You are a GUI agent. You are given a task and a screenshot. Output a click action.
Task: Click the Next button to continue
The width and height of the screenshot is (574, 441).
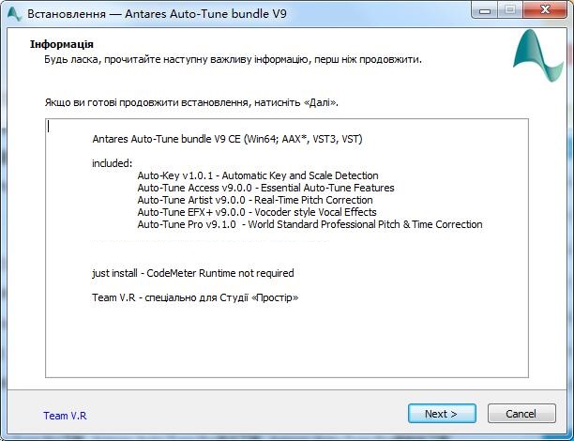[441, 414]
